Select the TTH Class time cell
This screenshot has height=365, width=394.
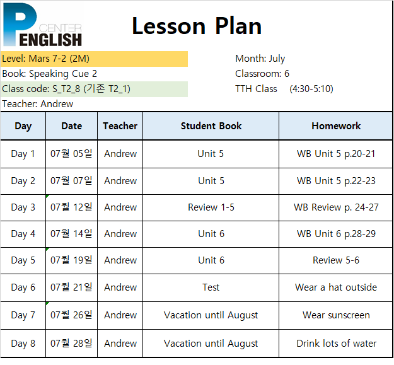pos(284,89)
